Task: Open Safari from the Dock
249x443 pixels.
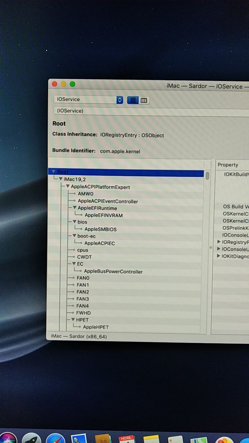Action: click(55, 439)
